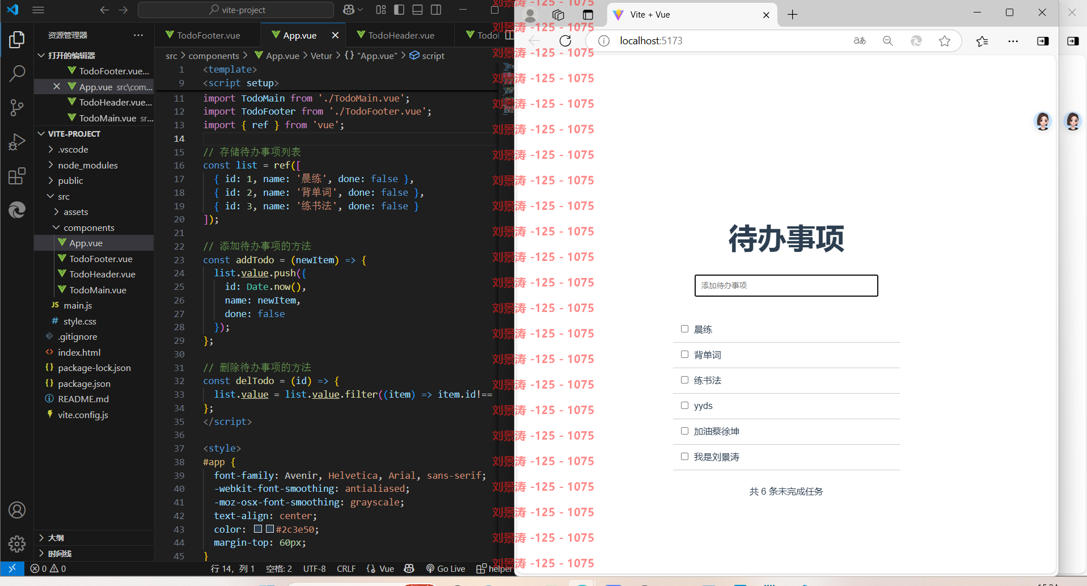This screenshot has width=1087, height=586.
Task: Switch to TodoFooter.vue editor tab
Action: 208,35
